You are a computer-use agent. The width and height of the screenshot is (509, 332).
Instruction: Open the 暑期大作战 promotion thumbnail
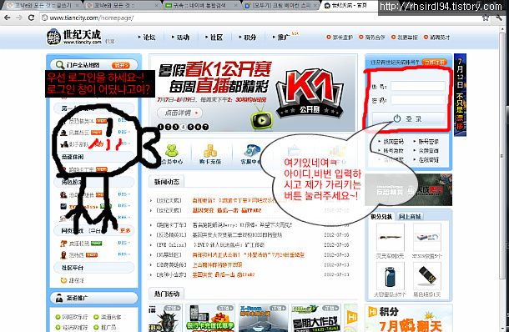pyautogui.click(x=316, y=318)
